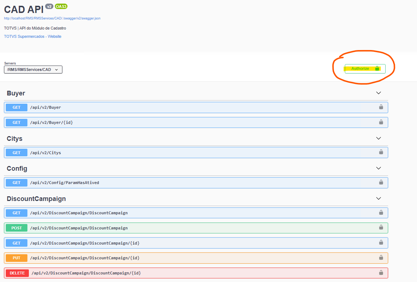
Task: Collapse the Citys section chevron
Action: pos(378,138)
